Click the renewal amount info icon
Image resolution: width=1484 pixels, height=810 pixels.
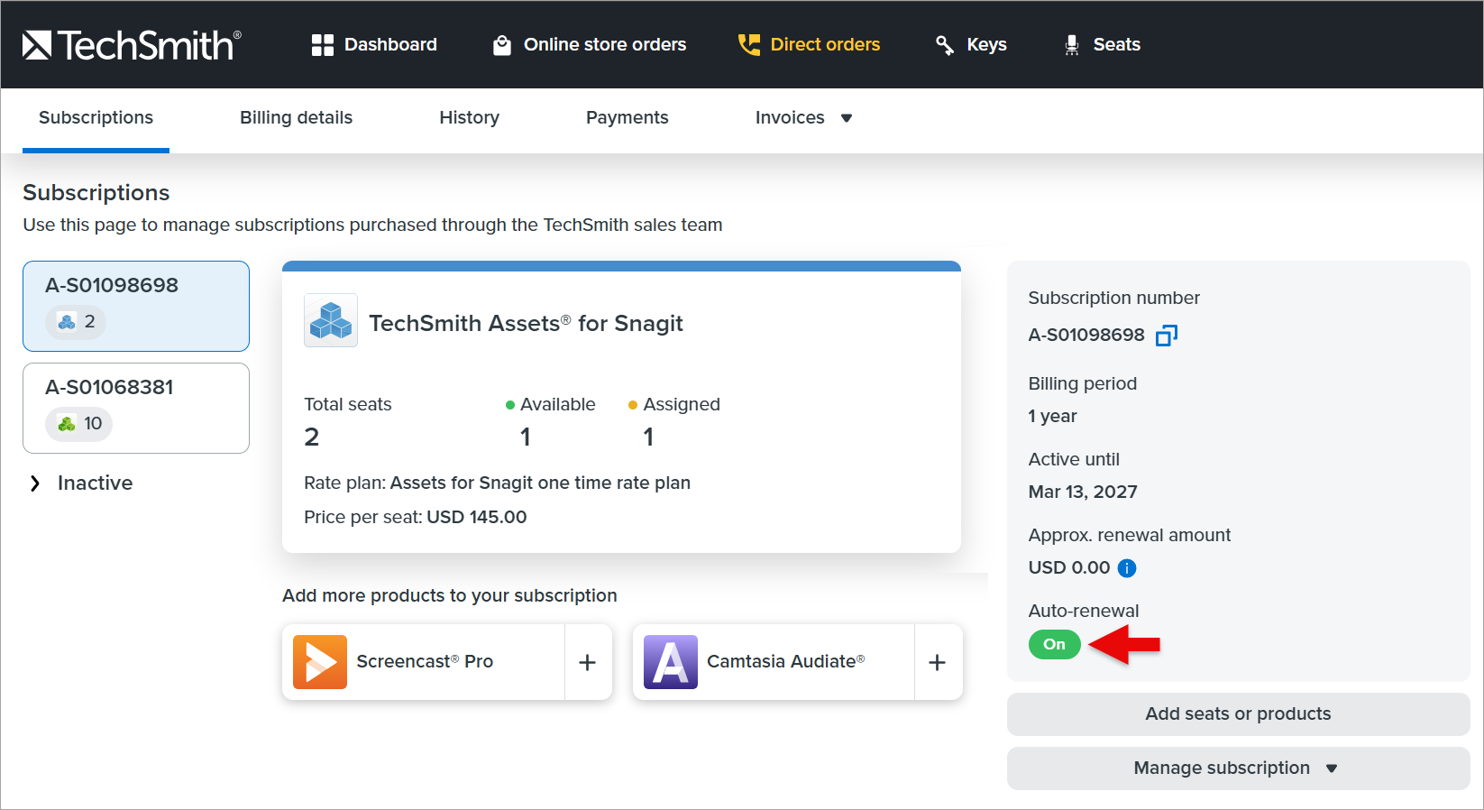tap(1126, 568)
